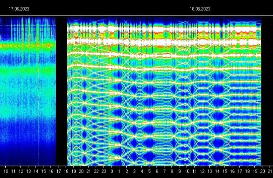Image resolution: width=273 pixels, height=178 pixels.
Task: Click the hour 7 axis label
Action: tap(164, 172)
